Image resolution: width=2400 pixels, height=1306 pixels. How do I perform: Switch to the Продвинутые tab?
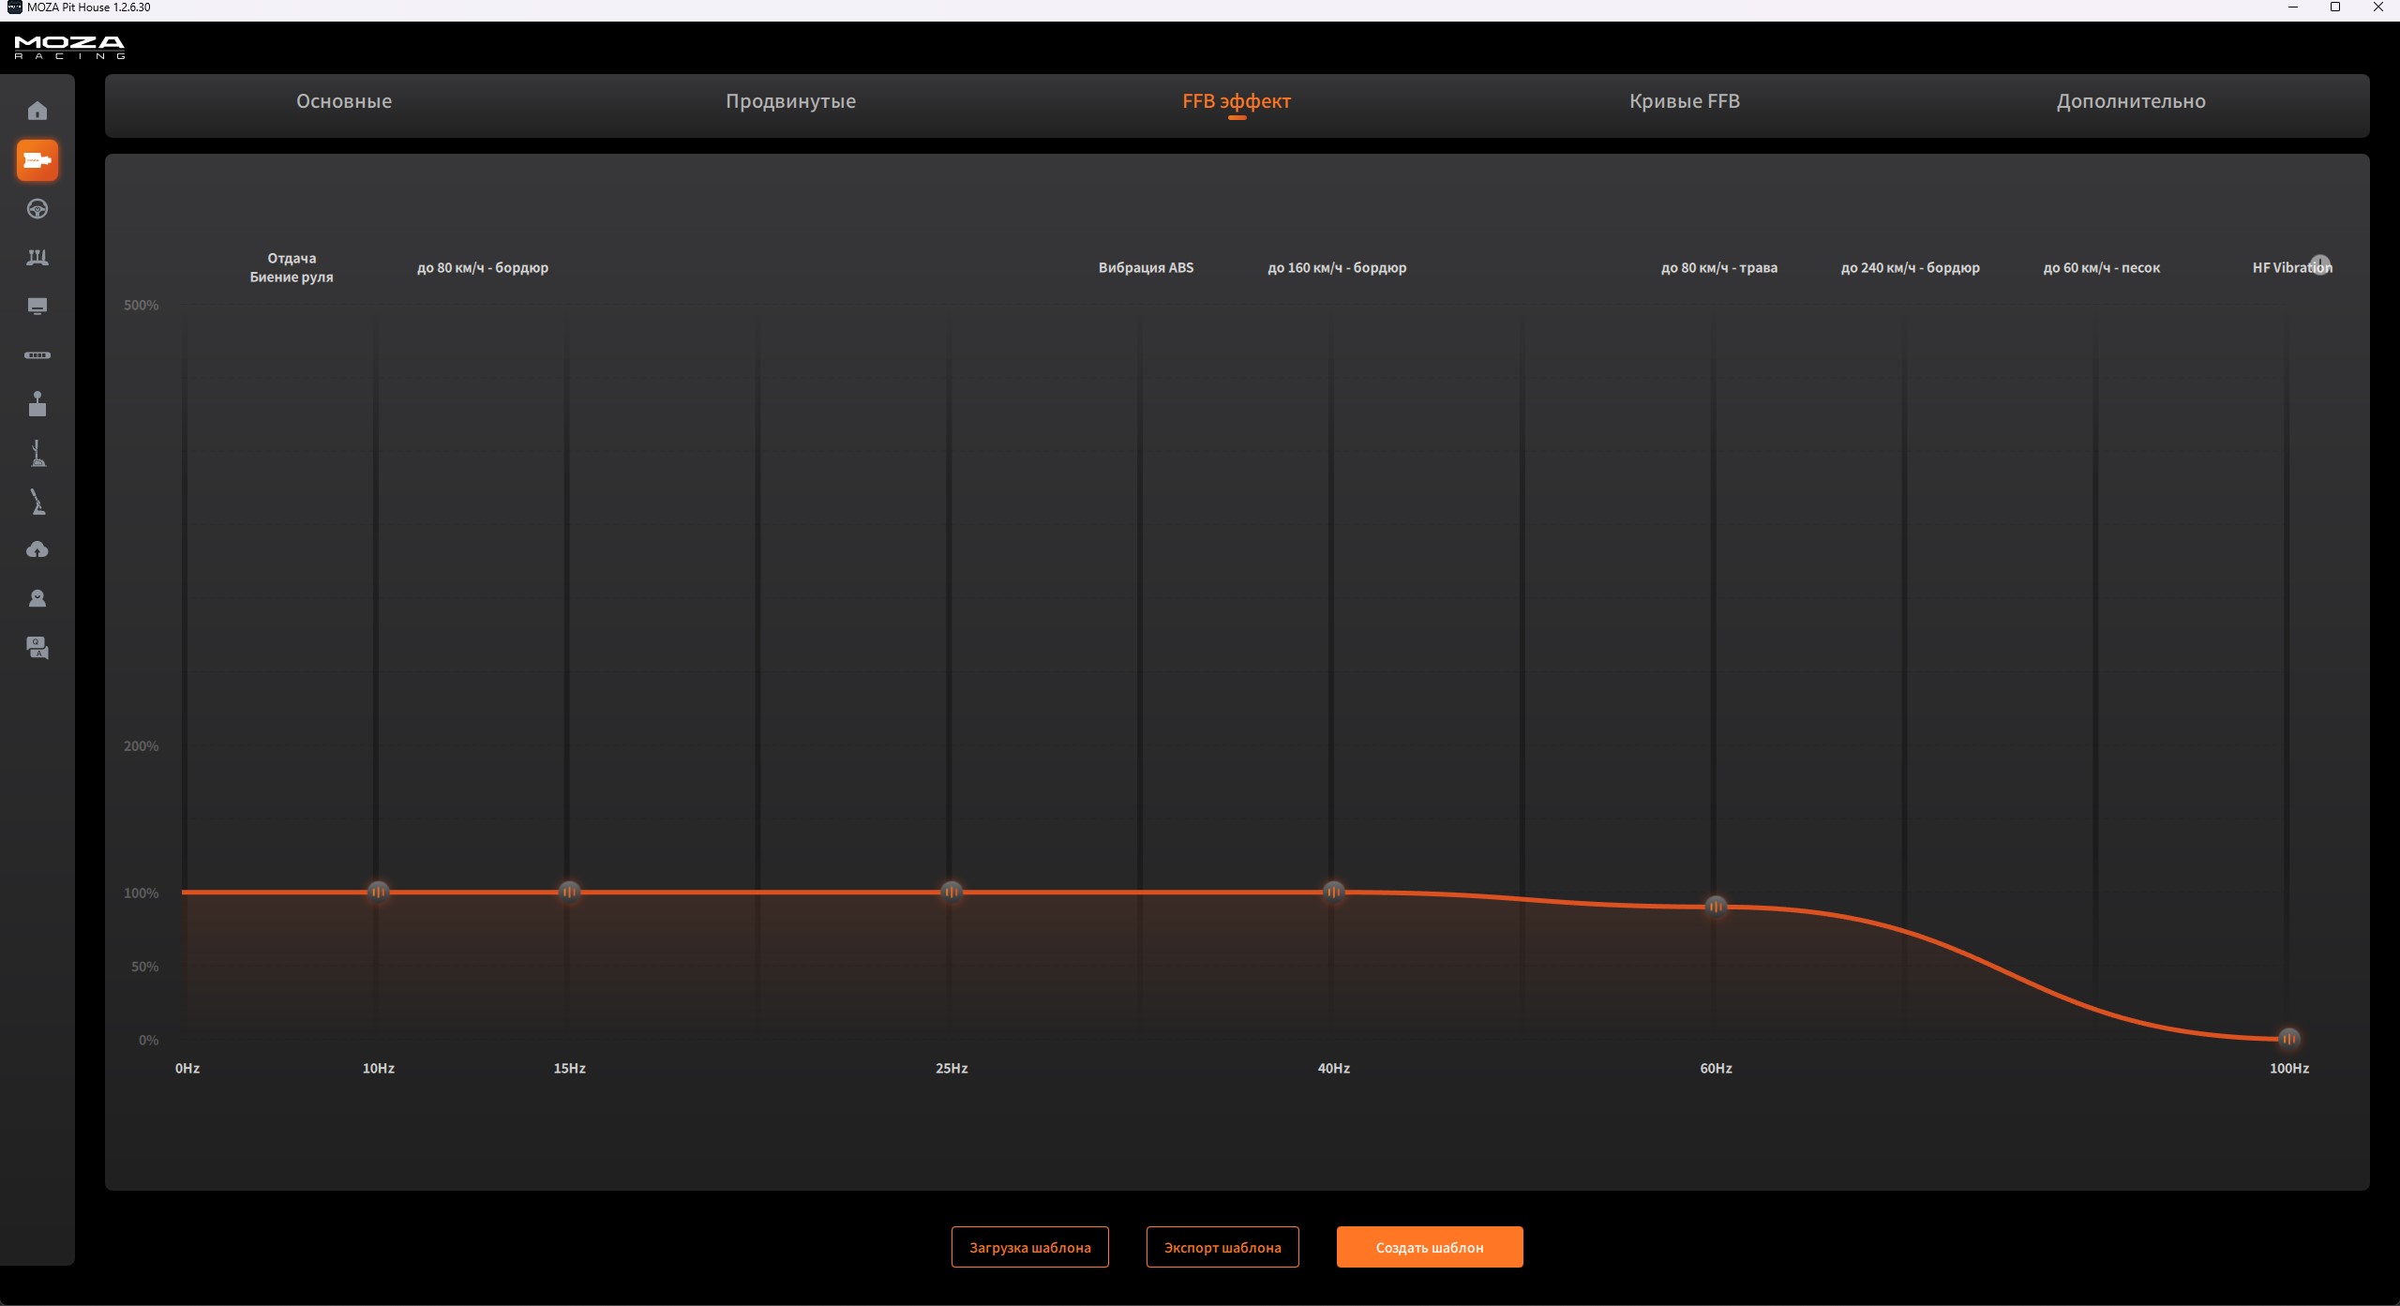(790, 101)
